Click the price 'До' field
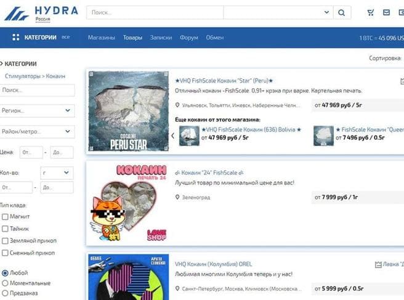 click(62, 152)
